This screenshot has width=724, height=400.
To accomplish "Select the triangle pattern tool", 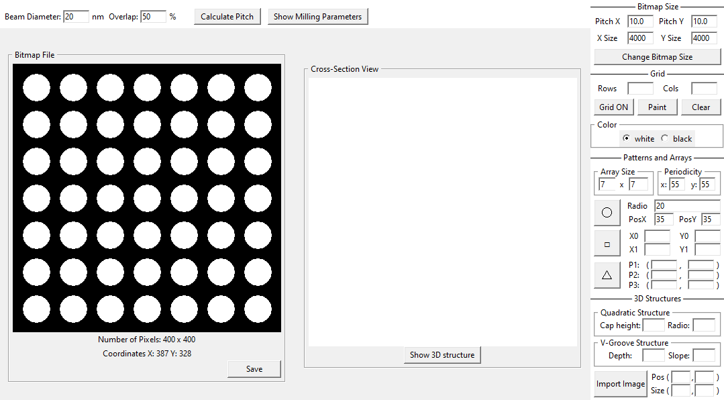I will [x=607, y=274].
